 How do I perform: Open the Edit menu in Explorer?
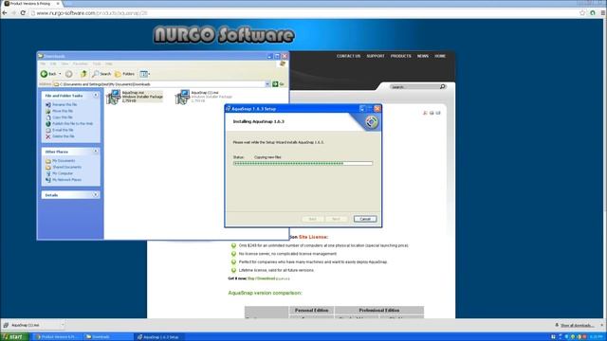(x=53, y=63)
